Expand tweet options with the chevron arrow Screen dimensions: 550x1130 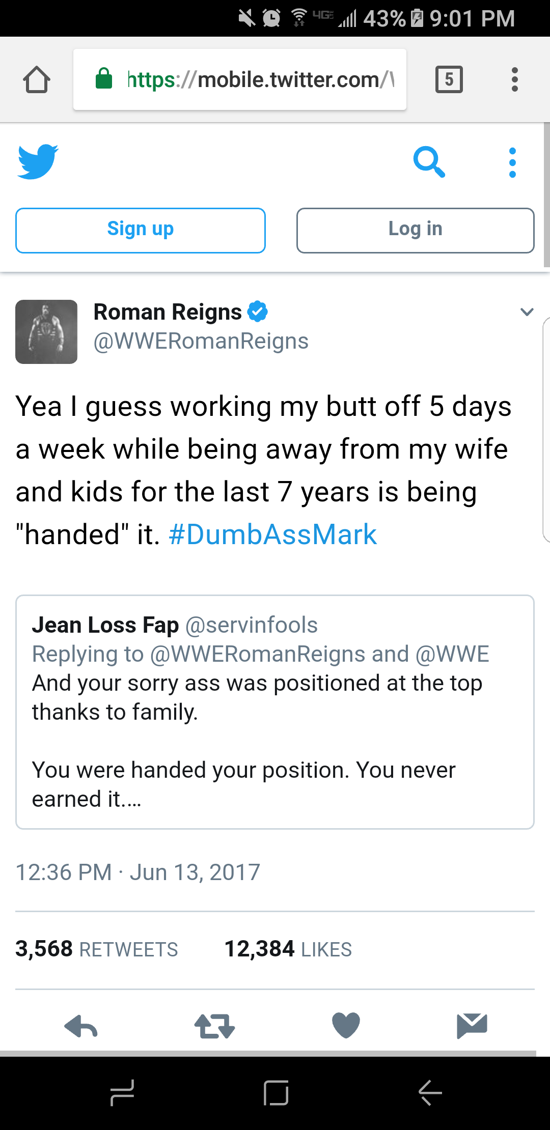pos(527,312)
